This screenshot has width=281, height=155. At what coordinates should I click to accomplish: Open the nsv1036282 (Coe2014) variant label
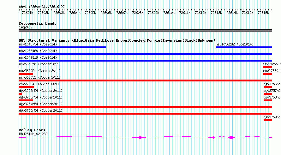coord(235,44)
